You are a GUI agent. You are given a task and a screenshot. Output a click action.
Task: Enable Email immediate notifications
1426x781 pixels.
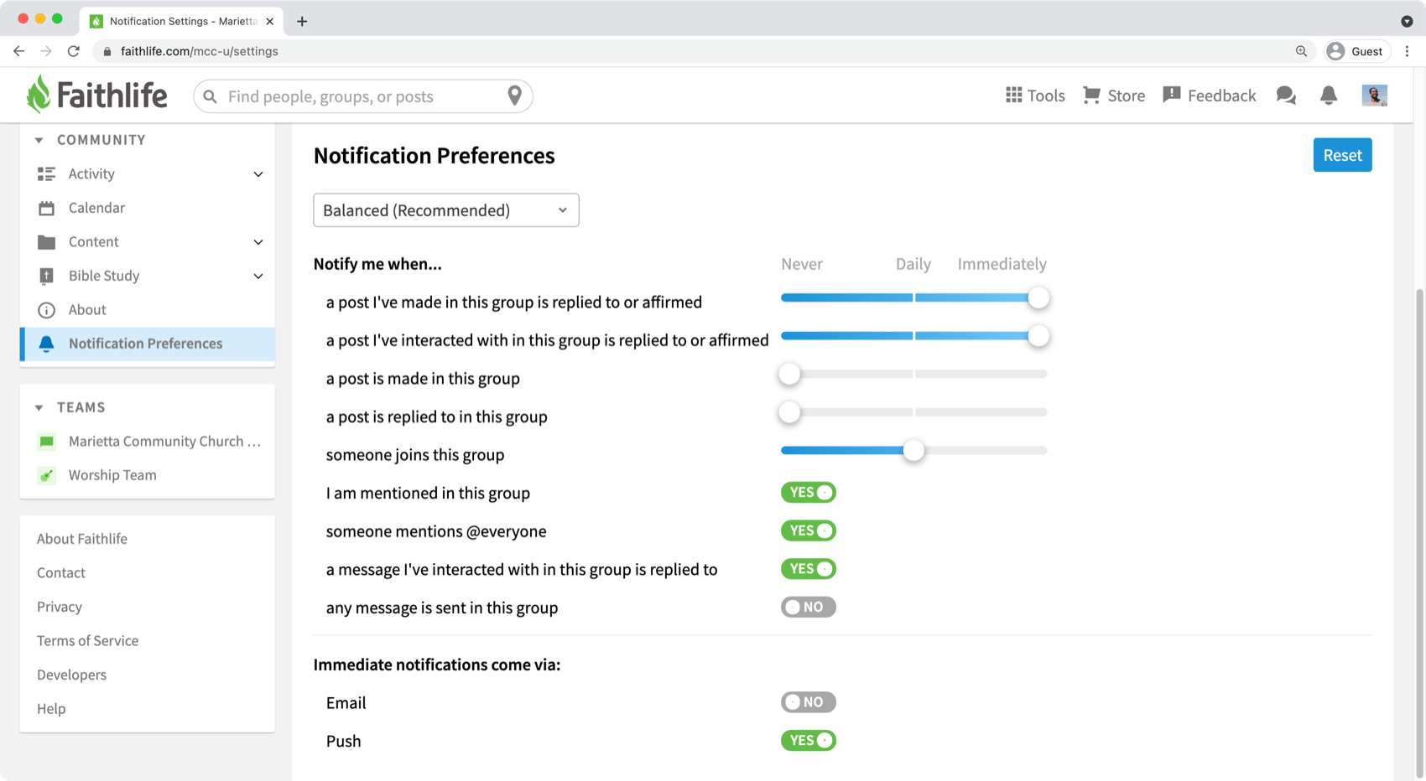click(x=808, y=702)
